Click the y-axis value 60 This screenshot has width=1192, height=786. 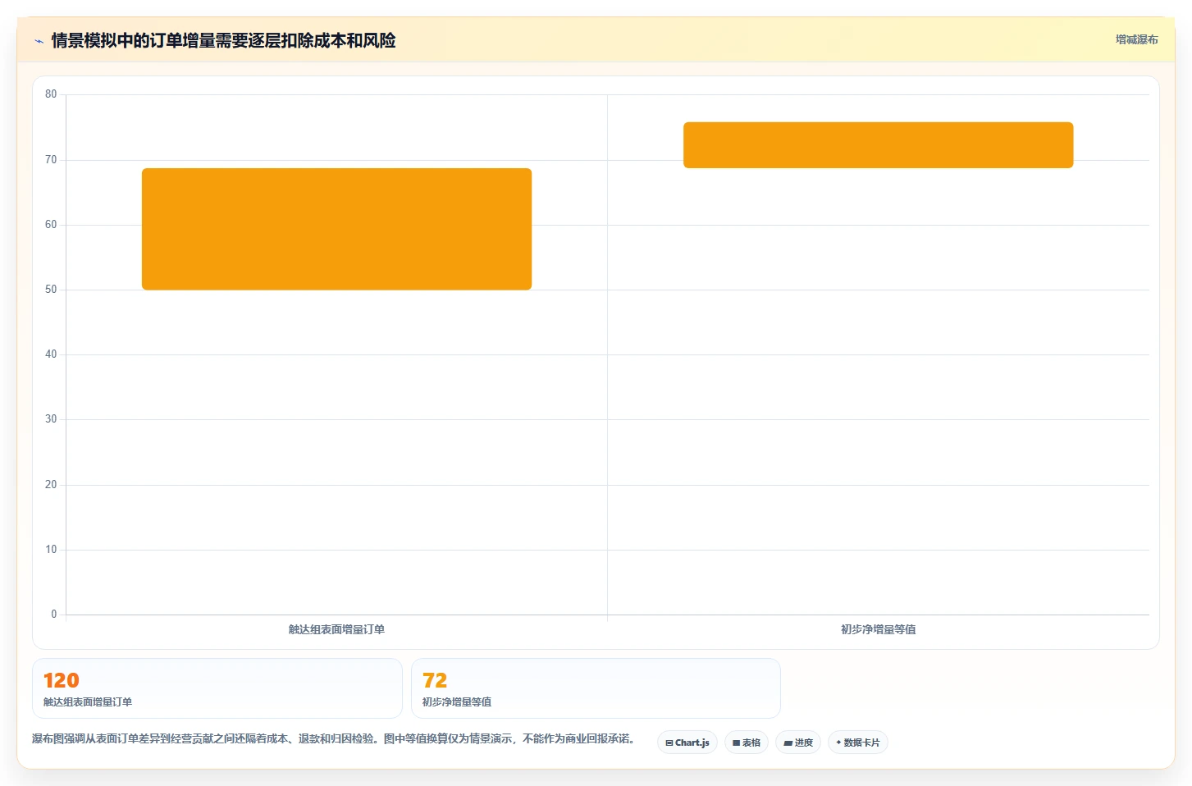click(51, 225)
